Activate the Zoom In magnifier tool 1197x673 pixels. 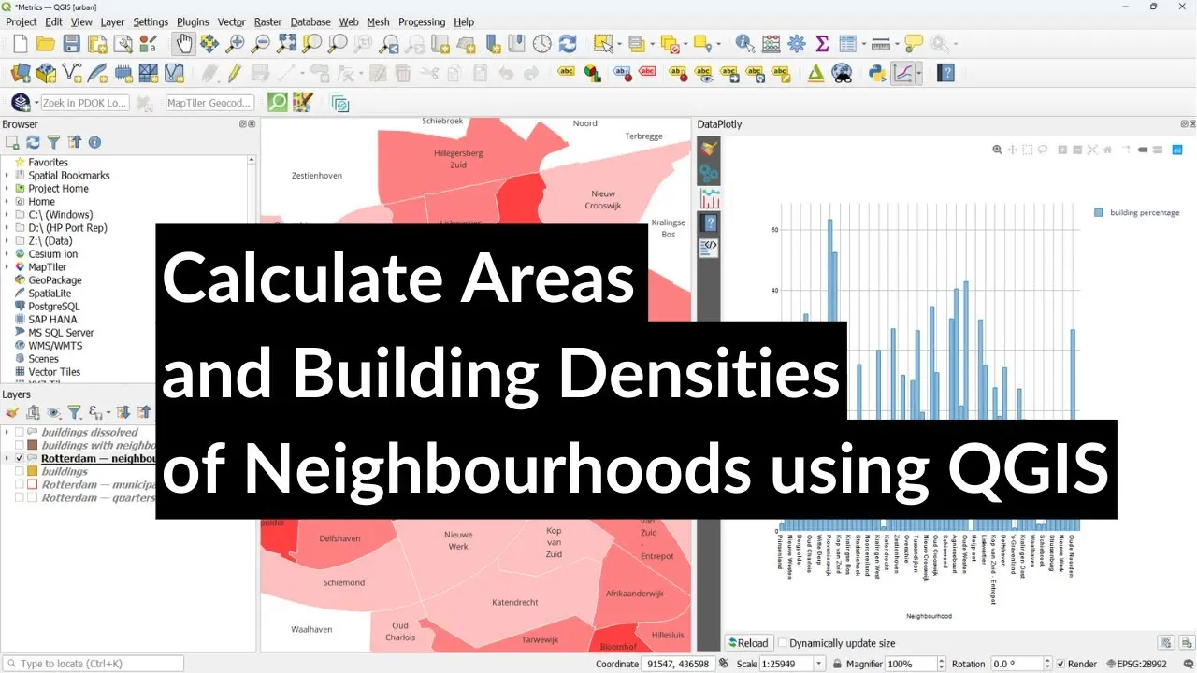pos(235,43)
